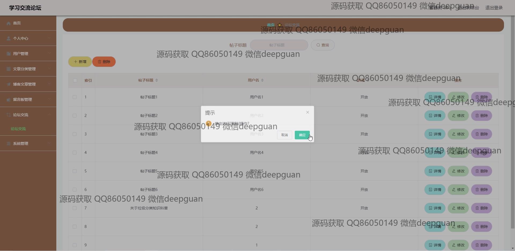Check the checkbox for index 8 row
The image size is (515, 251).
[75, 227]
